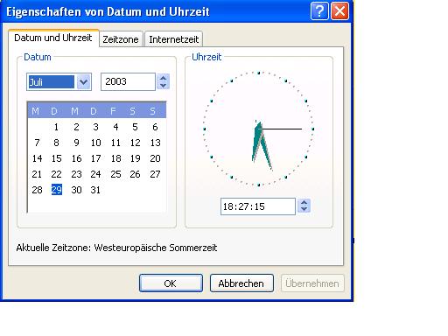The image size is (448, 336).
Task: Switch to the Zeitzone tab
Action: point(121,39)
